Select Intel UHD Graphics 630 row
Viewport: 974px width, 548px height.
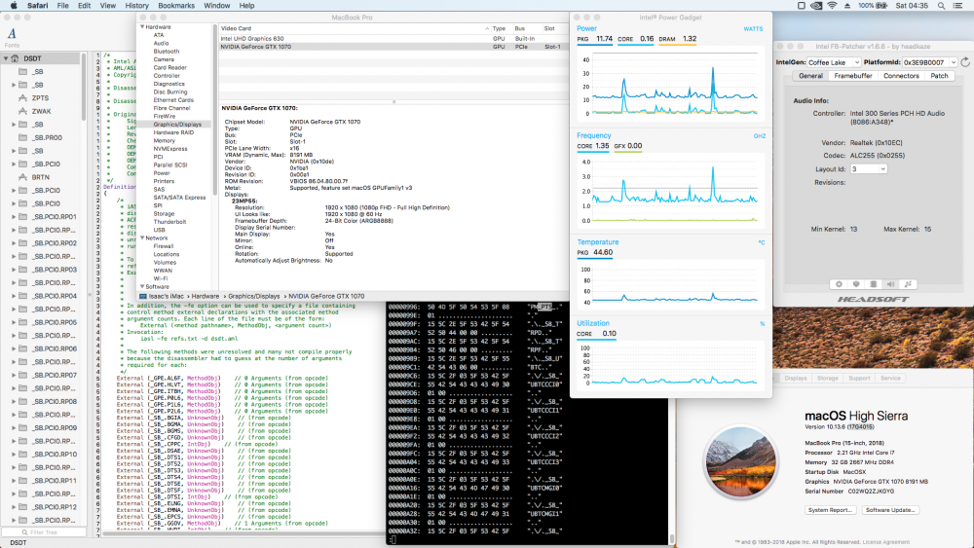click(393, 39)
